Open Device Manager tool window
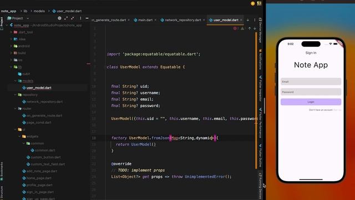 (260, 31)
